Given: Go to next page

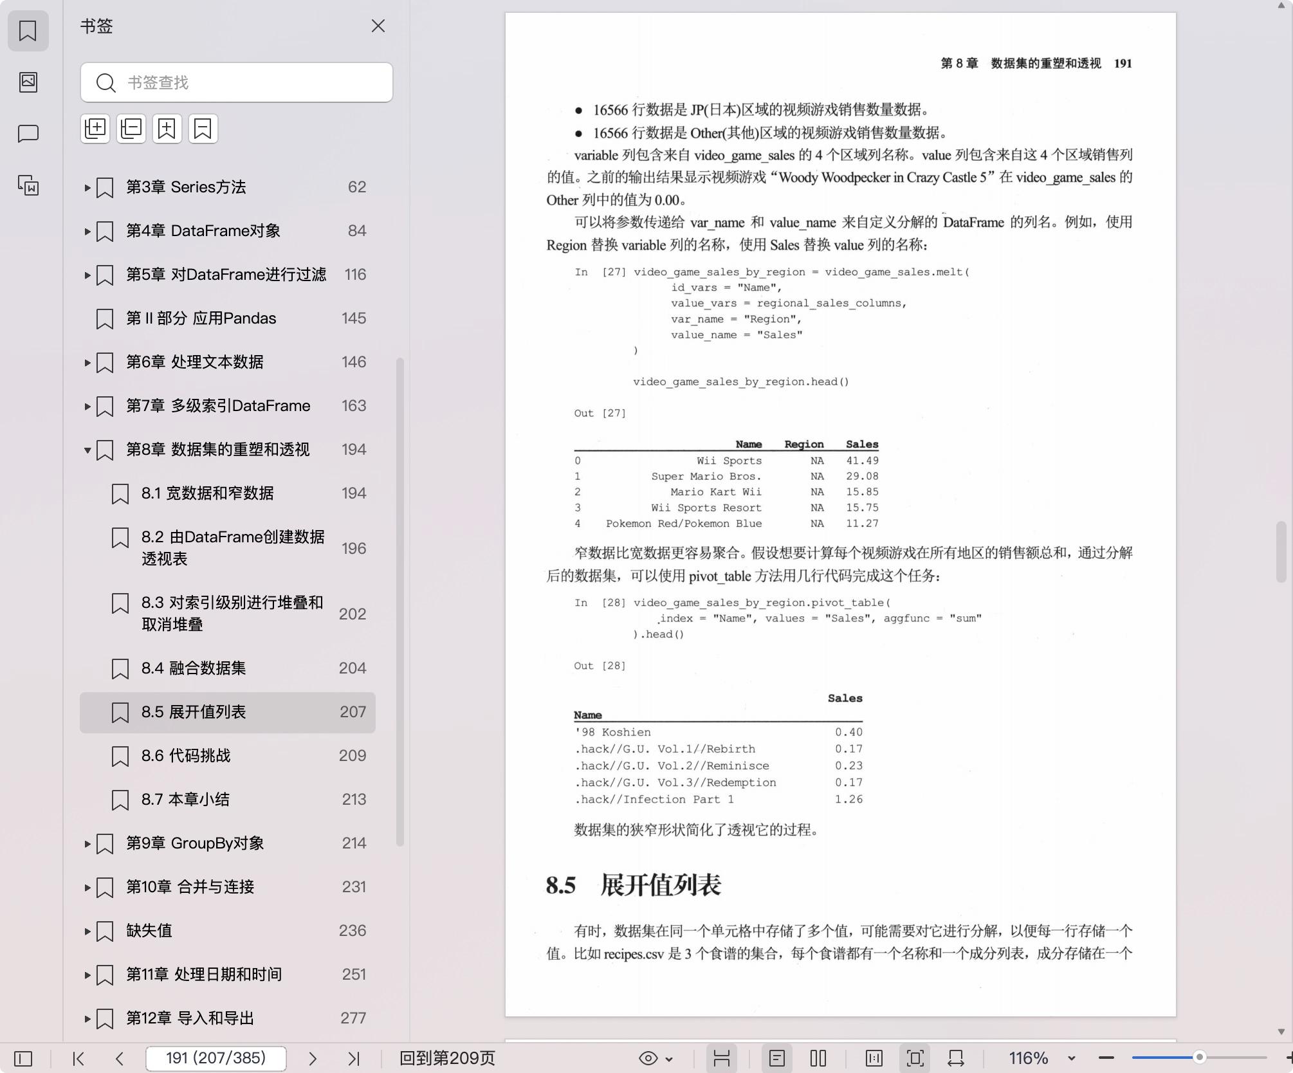Looking at the screenshot, I should (x=313, y=1058).
